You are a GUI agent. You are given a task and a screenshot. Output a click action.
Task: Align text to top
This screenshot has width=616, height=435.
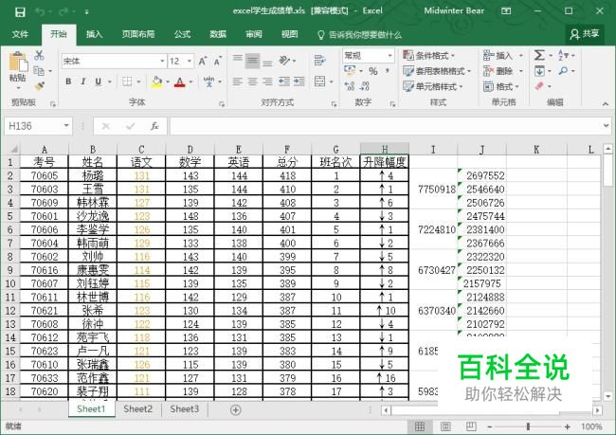point(238,59)
